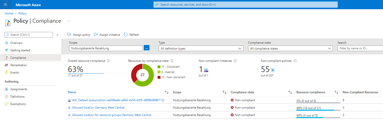Click yellow-green Exempt legend swatch
This screenshot has width=383, height=126.
point(159,72)
